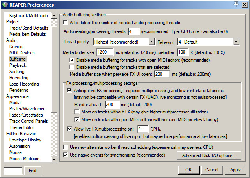Open the Thread priority dropdown
Viewport: 250px width, 178px height.
124,42
